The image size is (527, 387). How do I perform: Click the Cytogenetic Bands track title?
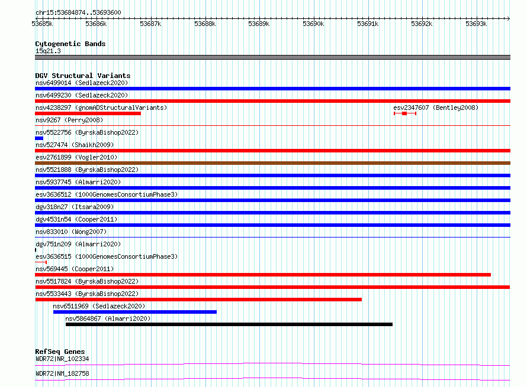point(70,44)
